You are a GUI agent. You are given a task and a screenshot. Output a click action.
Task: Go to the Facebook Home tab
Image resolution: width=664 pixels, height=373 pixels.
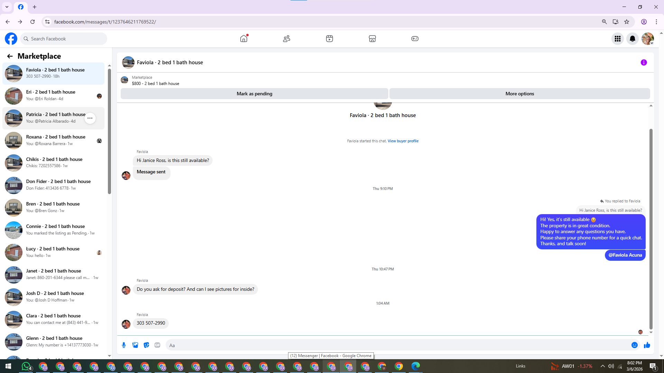point(244,39)
